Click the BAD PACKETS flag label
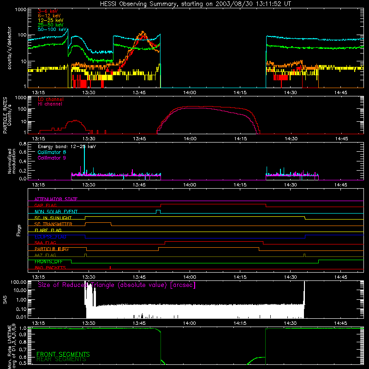The width and height of the screenshot is (369, 369). coord(50,268)
